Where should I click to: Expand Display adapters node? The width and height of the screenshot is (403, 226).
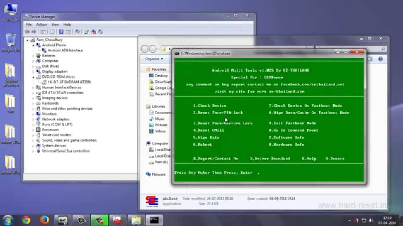33,72
